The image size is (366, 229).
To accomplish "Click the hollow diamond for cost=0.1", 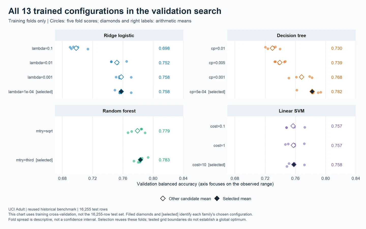I will point(293,126).
